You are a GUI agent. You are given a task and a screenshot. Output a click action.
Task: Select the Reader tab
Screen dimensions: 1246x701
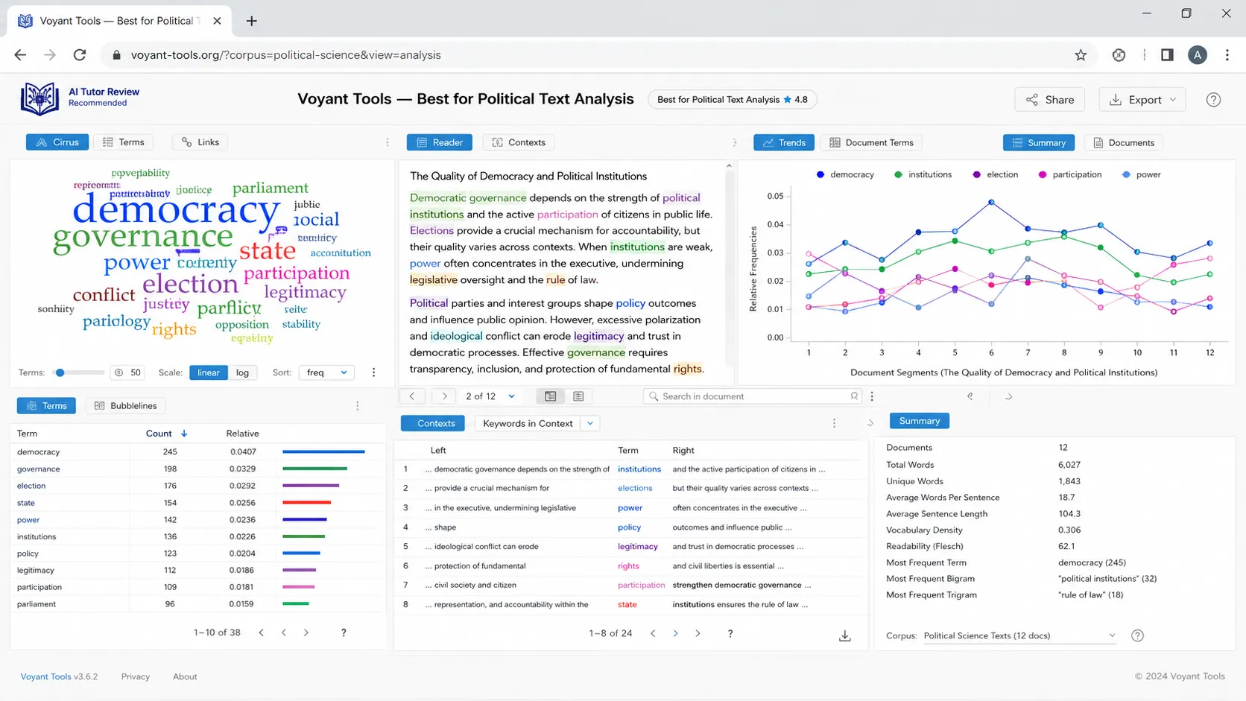tap(440, 142)
